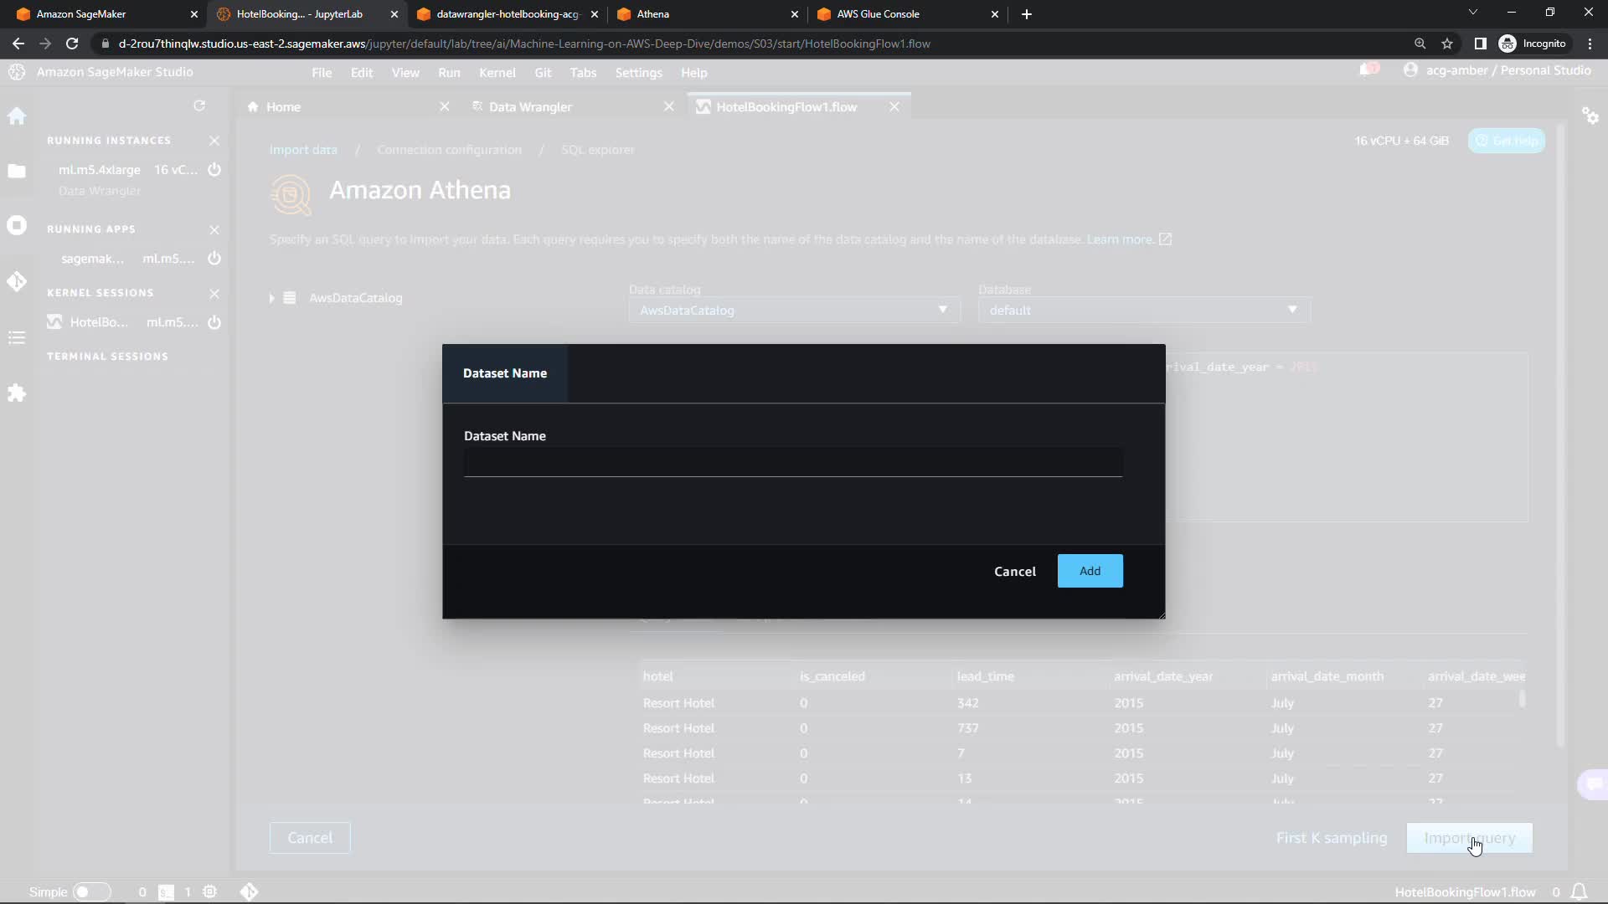Open the Data catalog dropdown
Image resolution: width=1608 pixels, height=904 pixels.
pyautogui.click(x=793, y=311)
